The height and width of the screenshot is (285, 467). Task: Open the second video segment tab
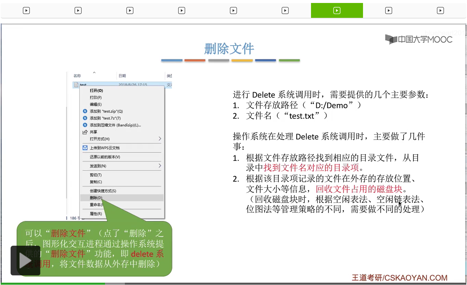pyautogui.click(x=78, y=11)
